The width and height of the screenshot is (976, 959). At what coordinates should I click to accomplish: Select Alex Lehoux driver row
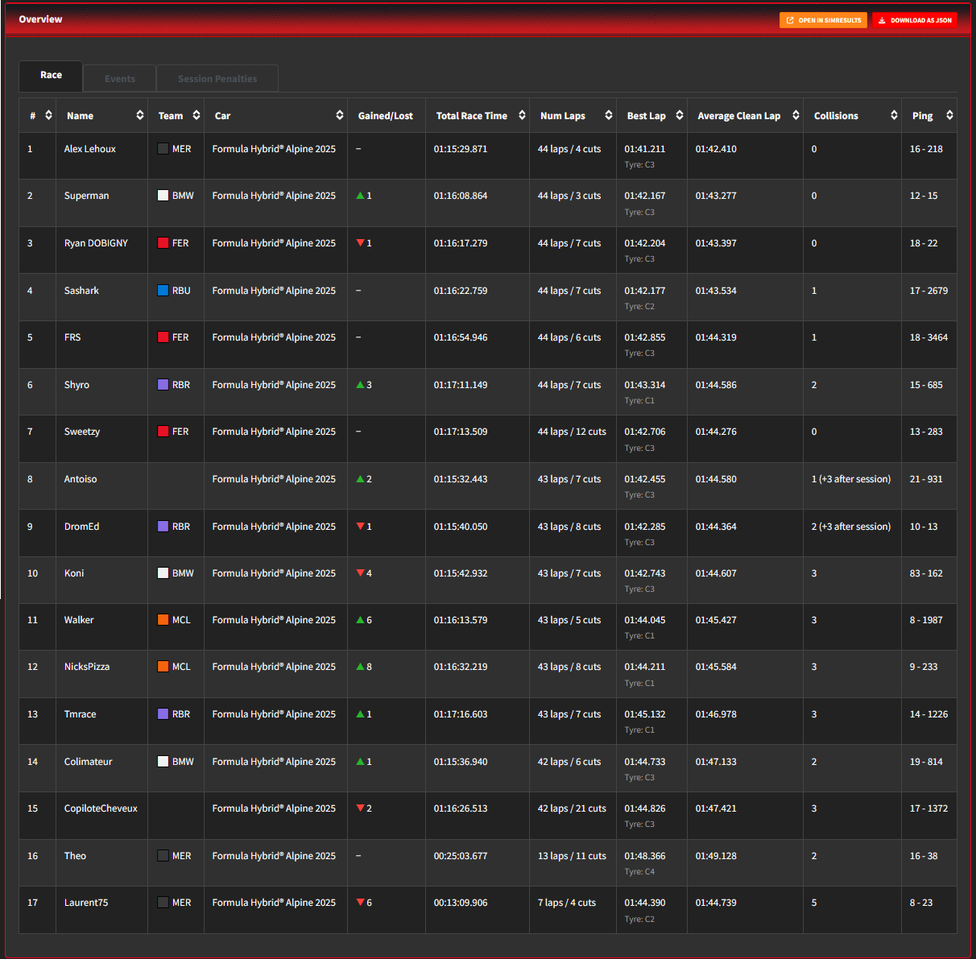(x=90, y=149)
